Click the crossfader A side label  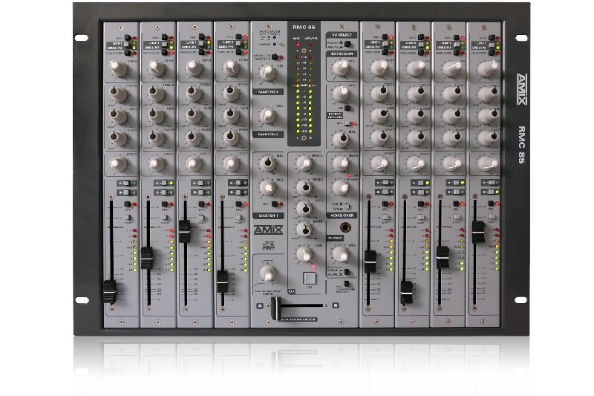point(259,305)
